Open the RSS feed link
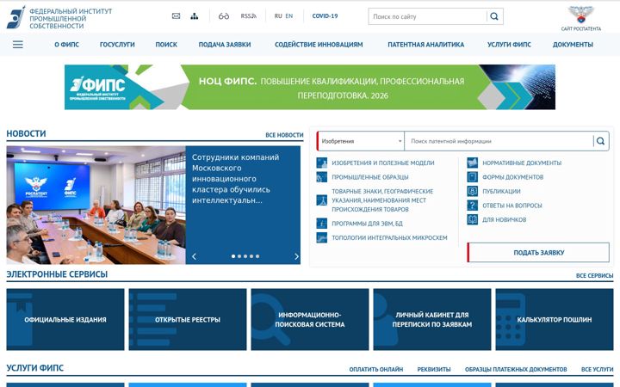Viewport: 620px width, 387px height. click(x=248, y=16)
